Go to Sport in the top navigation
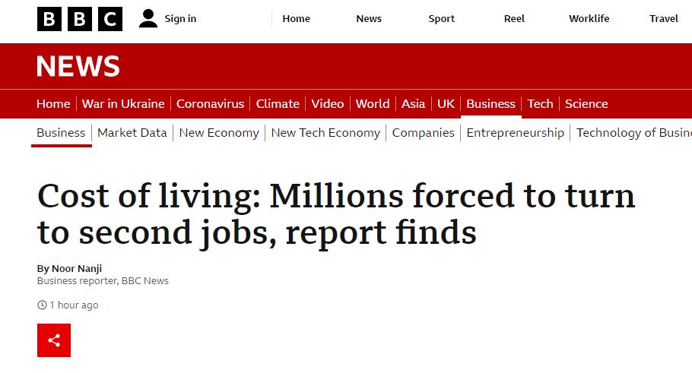Viewport: 692px width, 373px height. (441, 18)
